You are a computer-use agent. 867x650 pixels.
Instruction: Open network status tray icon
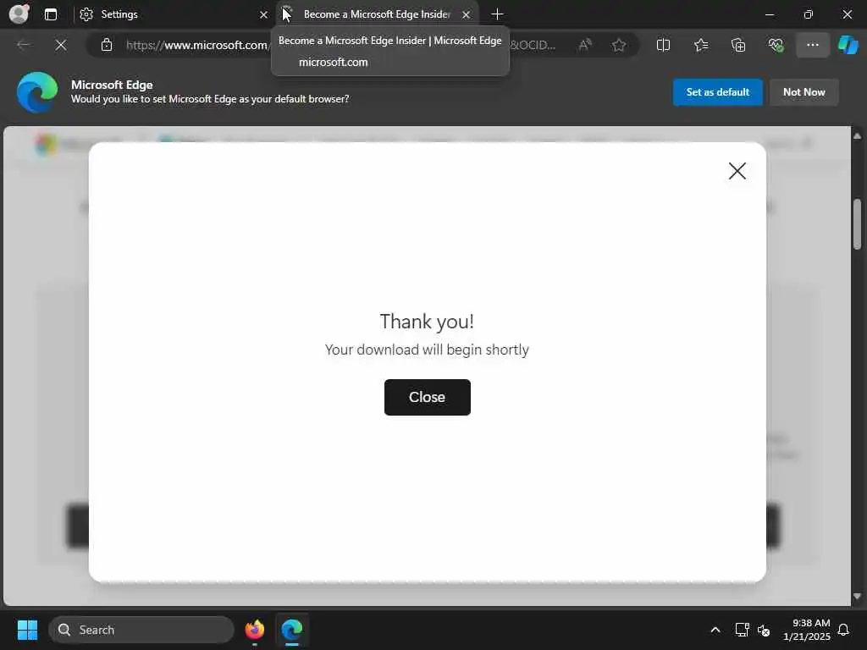742,630
